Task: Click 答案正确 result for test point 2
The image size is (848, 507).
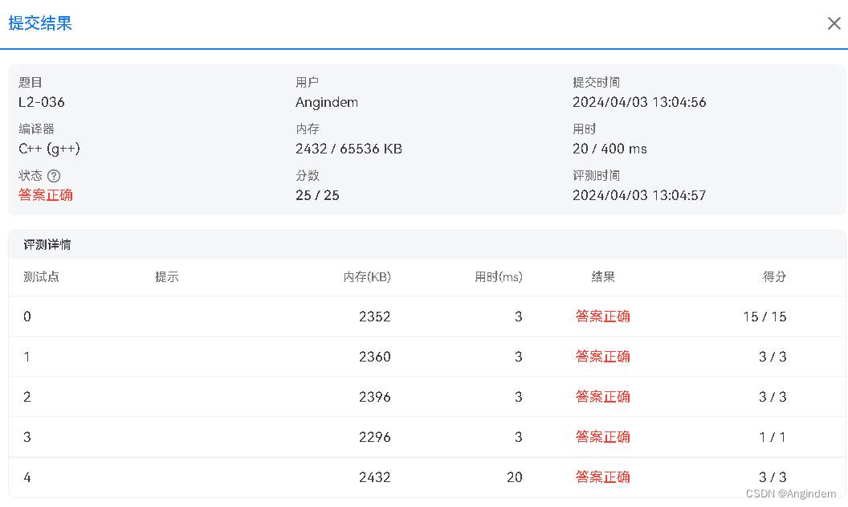Action: coord(603,397)
